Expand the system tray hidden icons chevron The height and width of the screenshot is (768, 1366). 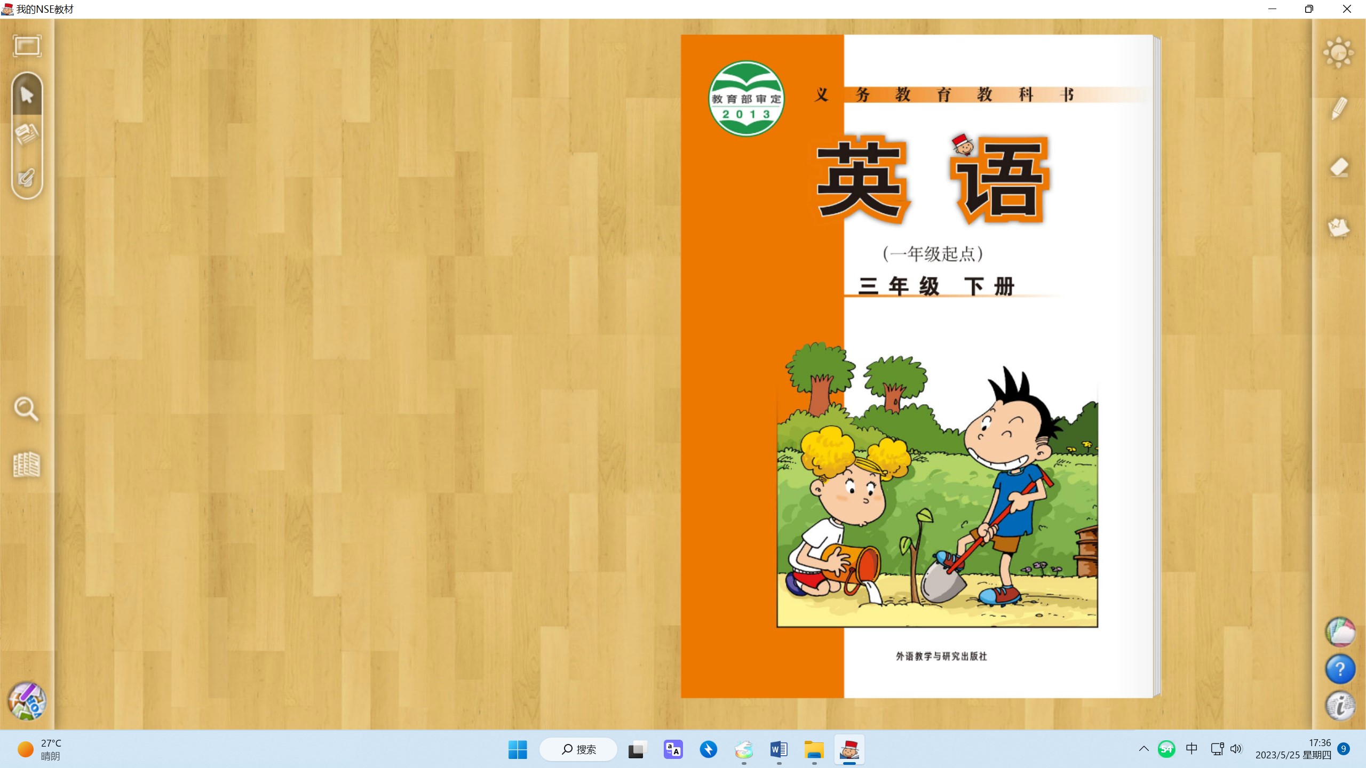(x=1143, y=749)
